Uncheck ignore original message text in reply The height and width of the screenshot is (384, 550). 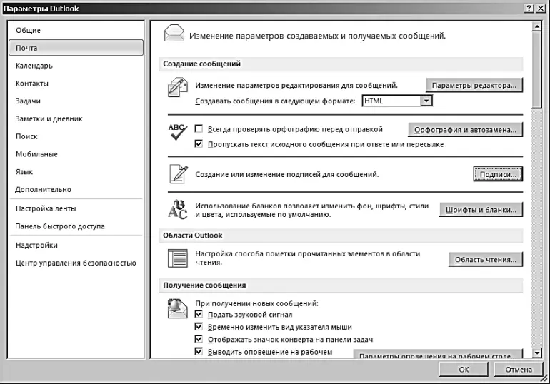(x=199, y=143)
